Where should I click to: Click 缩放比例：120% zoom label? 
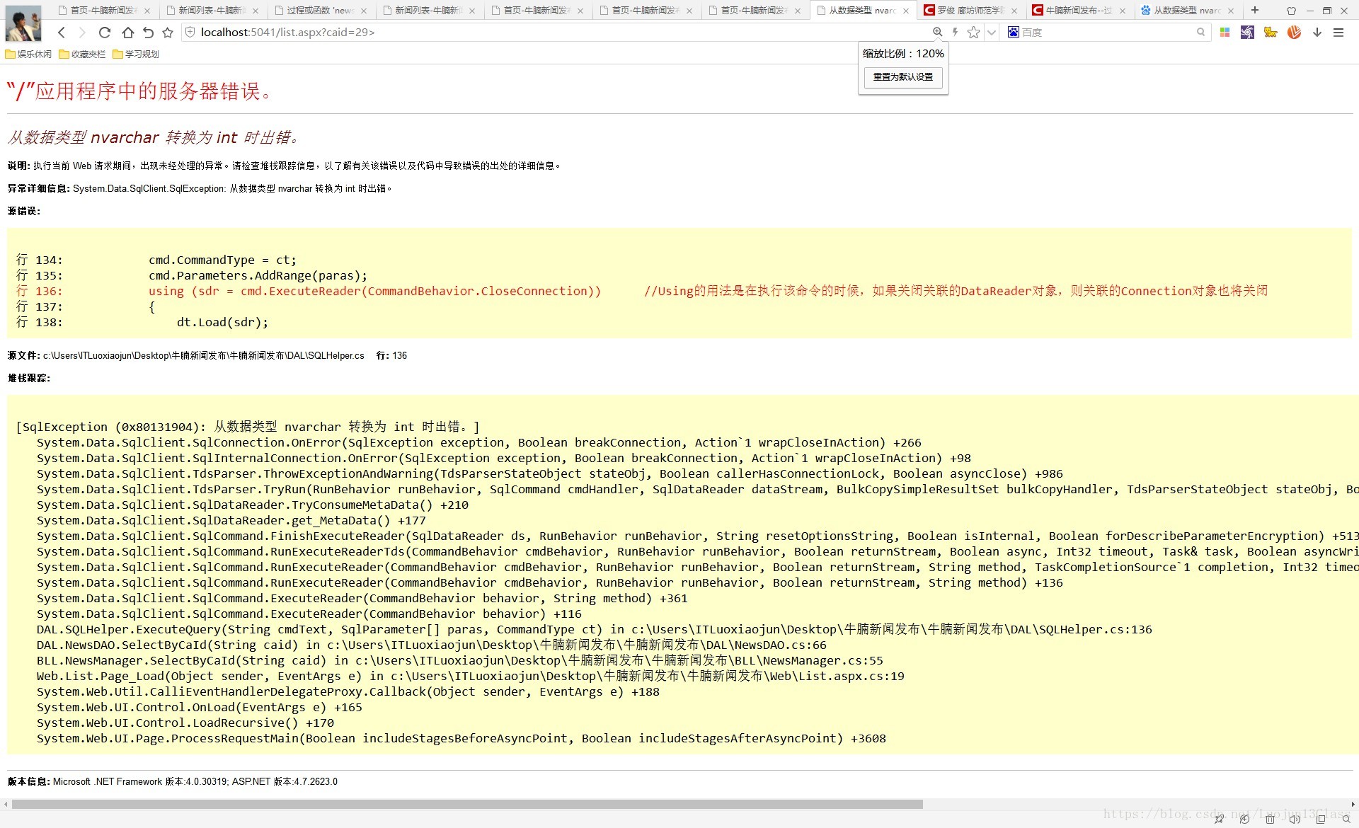click(903, 54)
